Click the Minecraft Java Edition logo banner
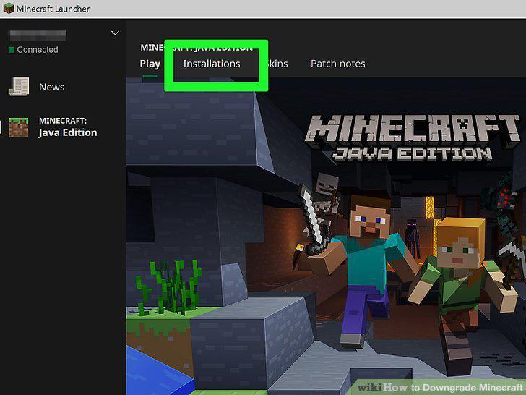The image size is (526, 395). click(413, 138)
